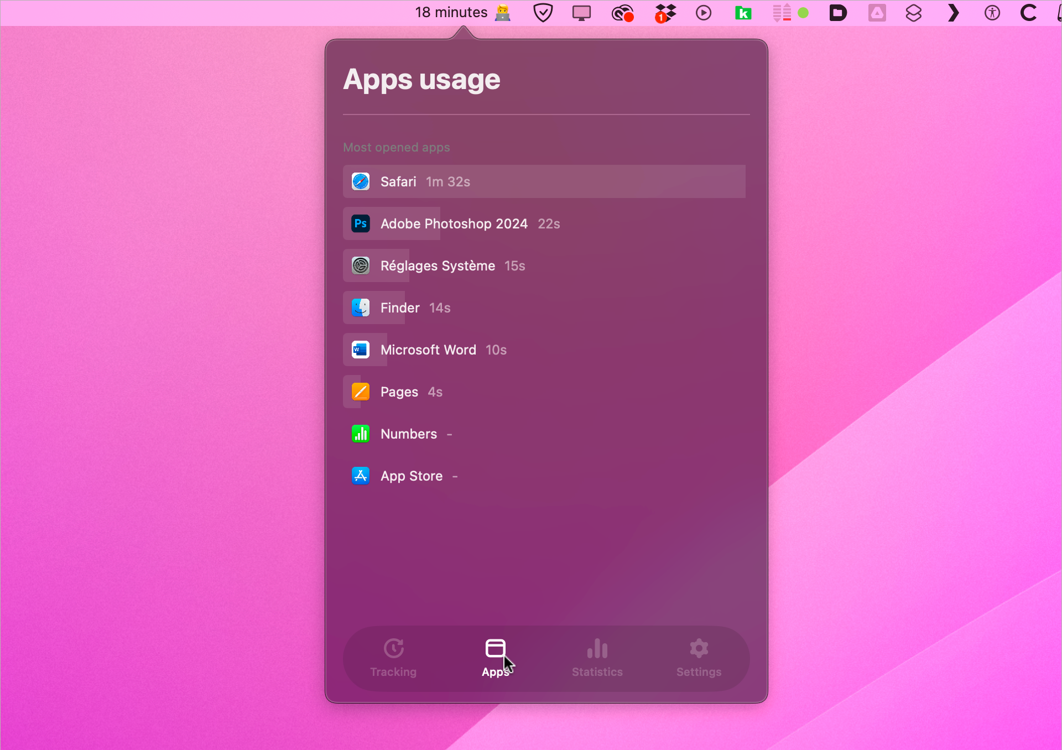The height and width of the screenshot is (750, 1062).
Task: Click the Adobe Photoshop 2024 icon
Action: [361, 224]
